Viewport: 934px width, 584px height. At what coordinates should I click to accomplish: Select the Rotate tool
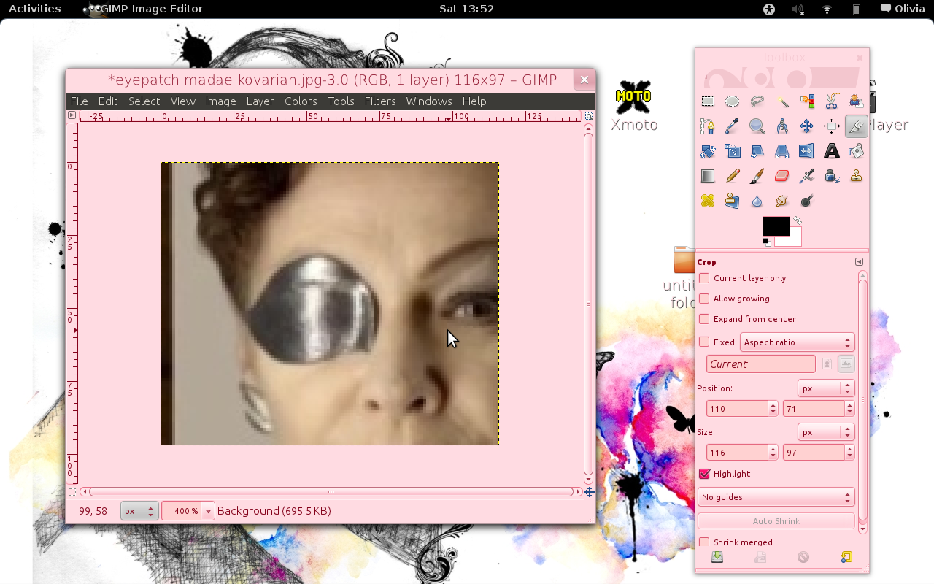tap(708, 151)
